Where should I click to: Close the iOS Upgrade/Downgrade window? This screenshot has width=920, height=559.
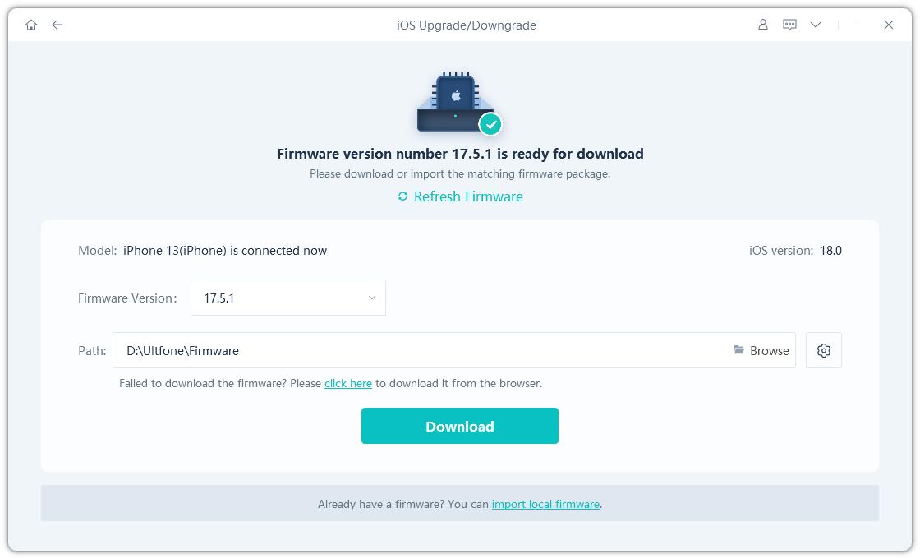click(889, 25)
